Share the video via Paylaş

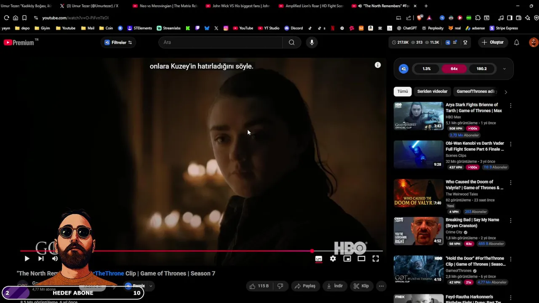coord(305,286)
